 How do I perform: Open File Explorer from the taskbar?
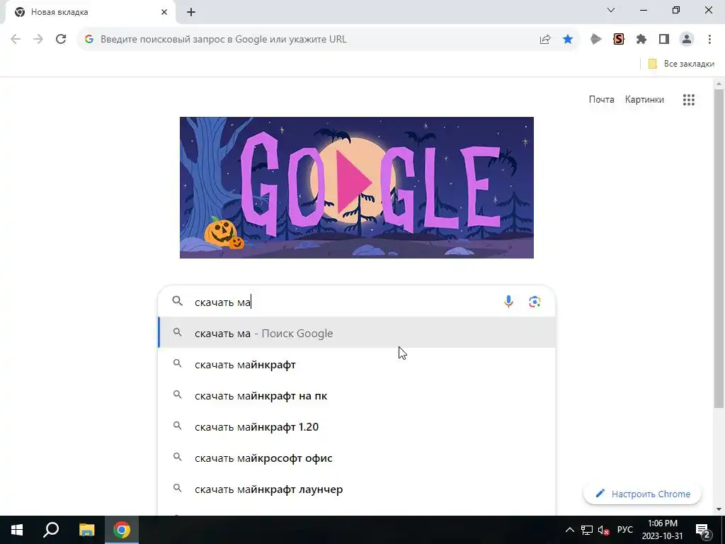click(87, 530)
